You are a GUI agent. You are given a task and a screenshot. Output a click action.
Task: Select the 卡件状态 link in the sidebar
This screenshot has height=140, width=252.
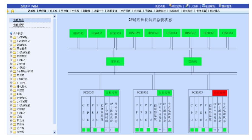[18, 20]
